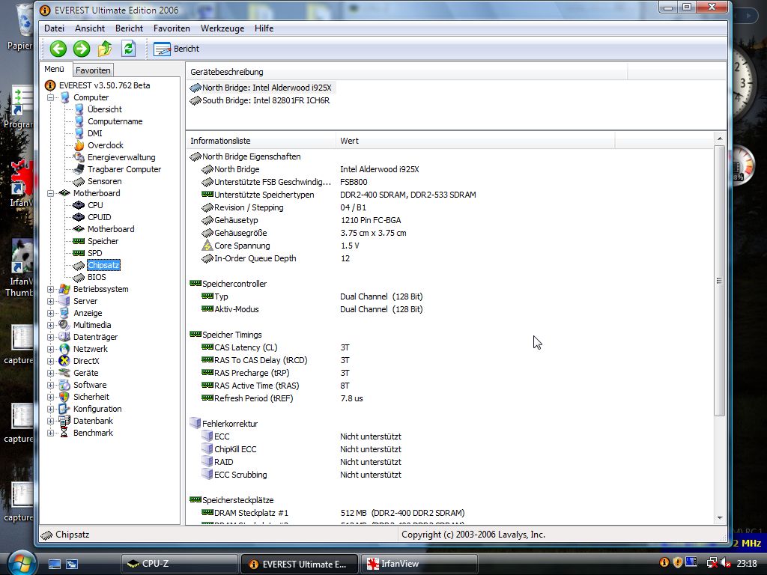The image size is (767, 575).
Task: Click the Sicherheit shield icon
Action: (64, 397)
